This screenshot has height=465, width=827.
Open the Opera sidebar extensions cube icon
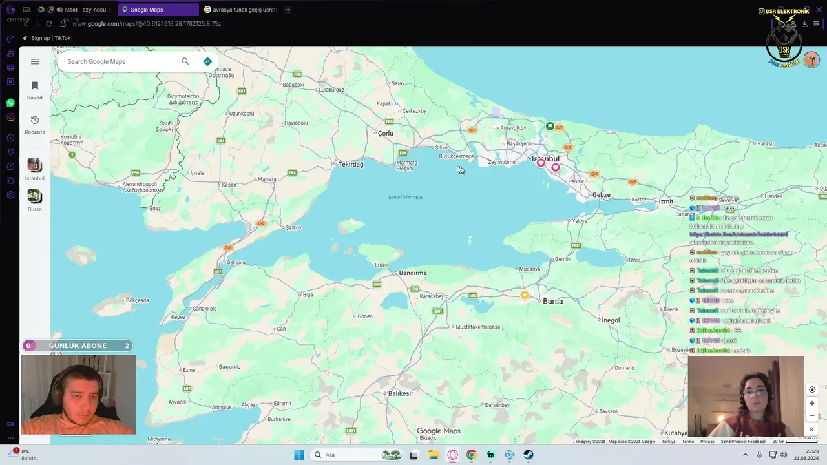click(10, 181)
